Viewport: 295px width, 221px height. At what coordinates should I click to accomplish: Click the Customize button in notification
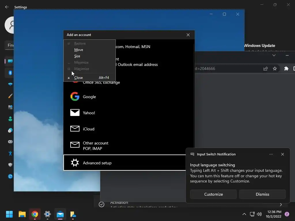pos(213,194)
